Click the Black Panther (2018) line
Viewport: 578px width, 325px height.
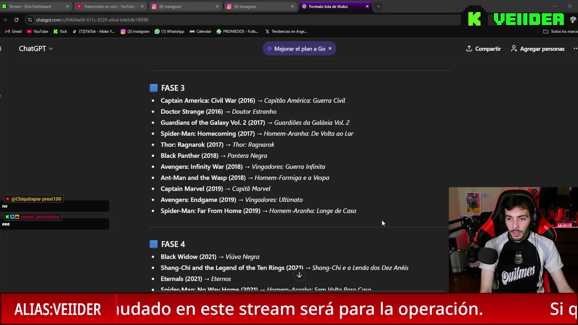click(x=214, y=156)
